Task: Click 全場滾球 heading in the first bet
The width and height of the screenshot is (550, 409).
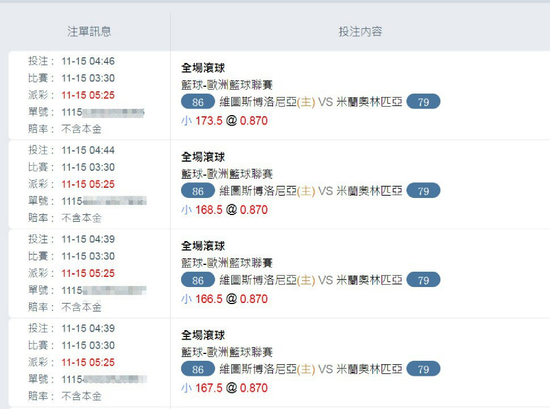Action: click(203, 68)
